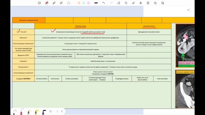This screenshot has width=205, height=115.
Task: Select the Lasso selection tool
Action: [x=69, y=3]
